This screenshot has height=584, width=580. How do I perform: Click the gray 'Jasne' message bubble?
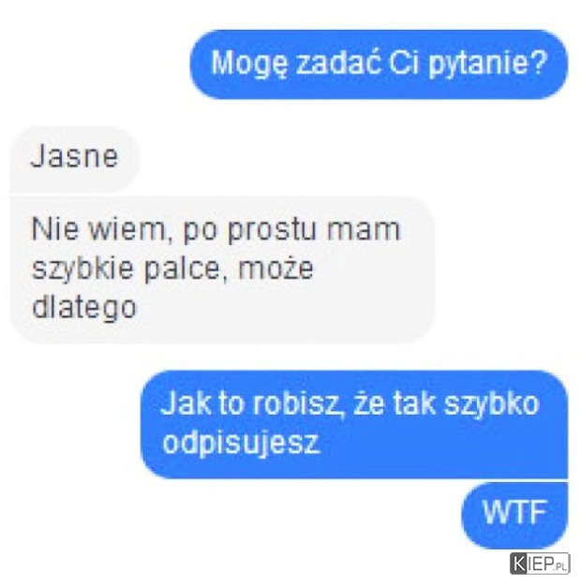click(x=74, y=159)
